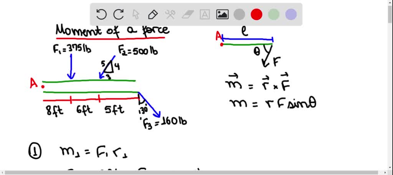Click the F1 = 375 lb label
Viewport: 393px width, 175px height.
coord(72,49)
